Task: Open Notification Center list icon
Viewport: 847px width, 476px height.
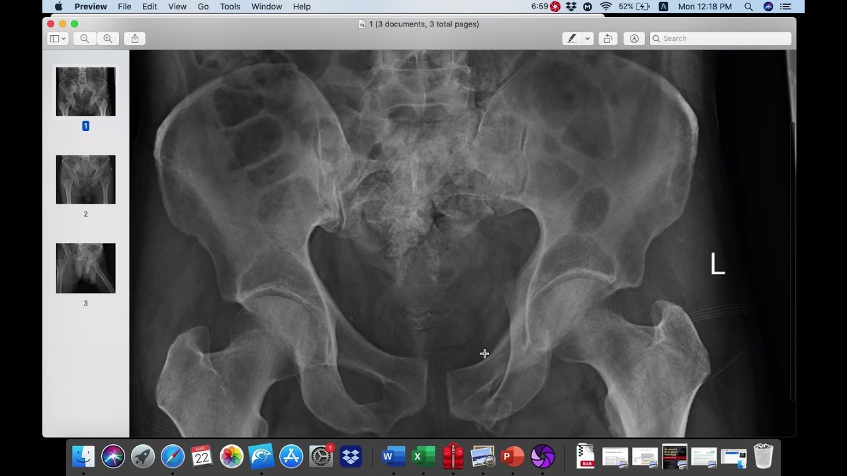Action: click(785, 7)
